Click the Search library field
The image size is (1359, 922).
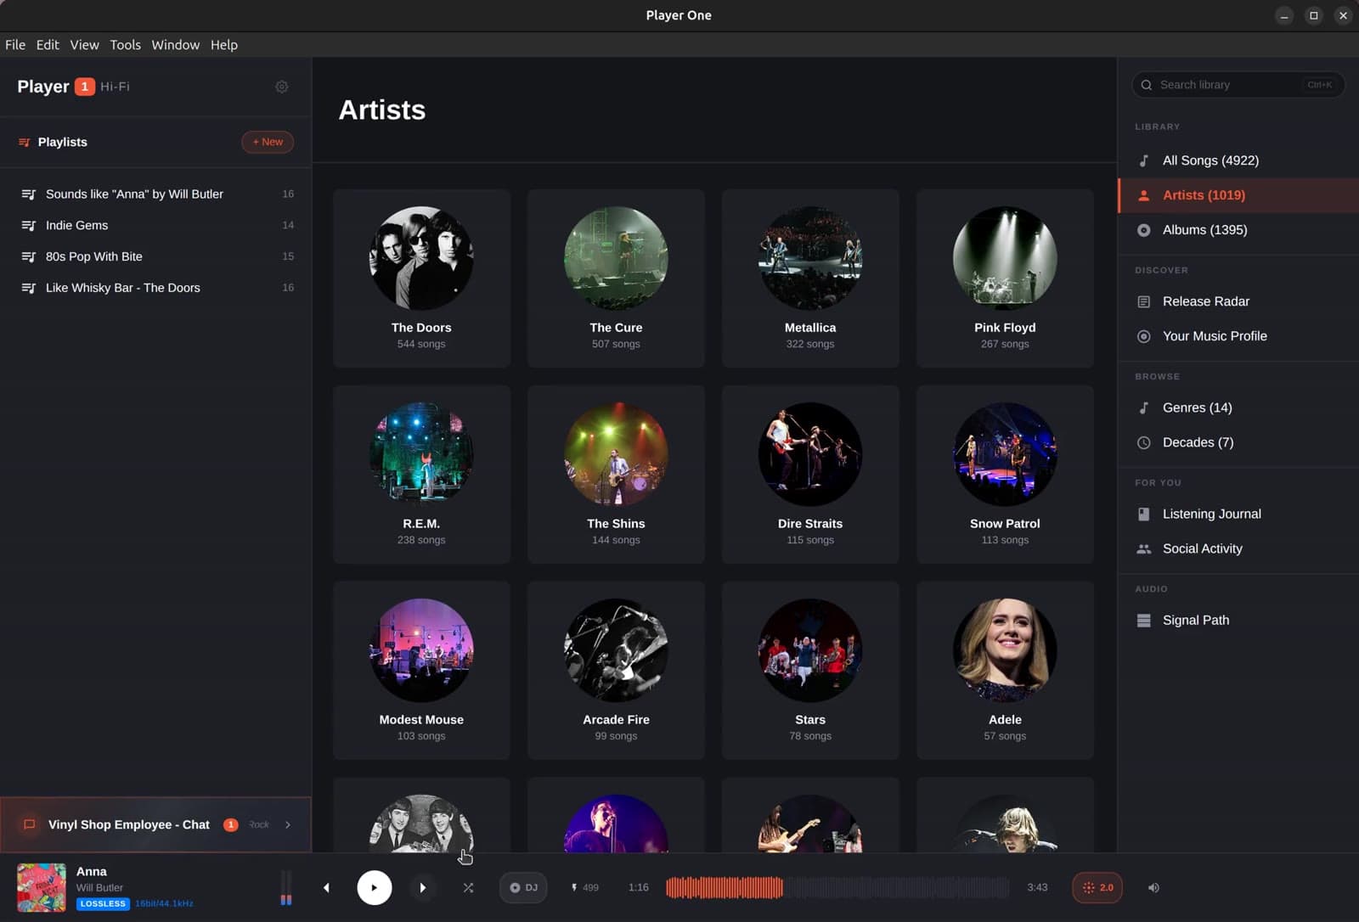pos(1238,85)
